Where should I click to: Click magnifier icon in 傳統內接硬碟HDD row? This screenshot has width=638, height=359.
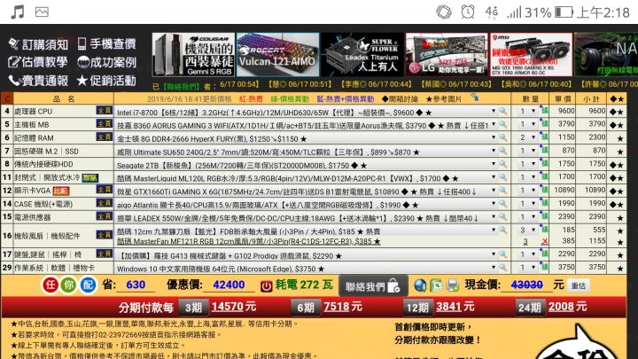(x=503, y=164)
